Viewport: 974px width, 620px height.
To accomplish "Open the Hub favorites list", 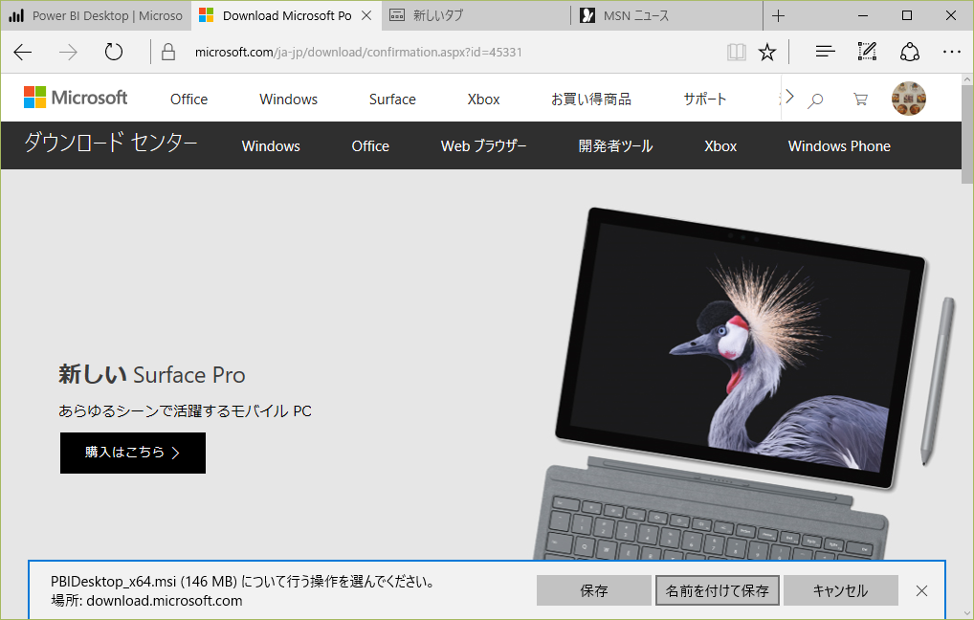I will click(x=825, y=53).
